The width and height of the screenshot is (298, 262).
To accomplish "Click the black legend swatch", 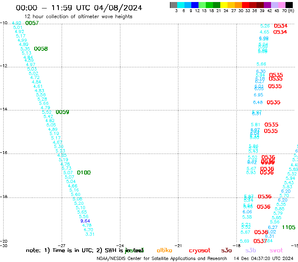I will tap(289, 5).
